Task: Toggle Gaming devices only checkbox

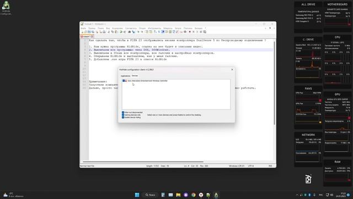Action: point(123,115)
